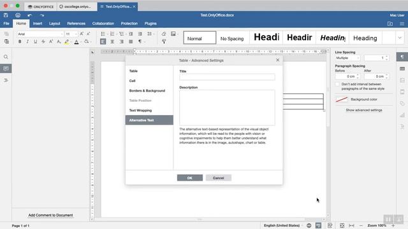Zoom in with the plus button
The height and width of the screenshot is (229, 408).
coord(393,225)
